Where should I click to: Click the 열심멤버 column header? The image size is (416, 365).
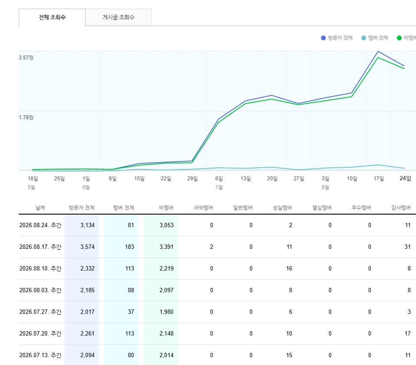pos(322,208)
